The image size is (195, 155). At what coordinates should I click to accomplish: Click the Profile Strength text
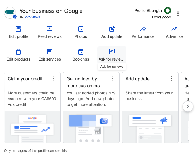tap(148, 11)
